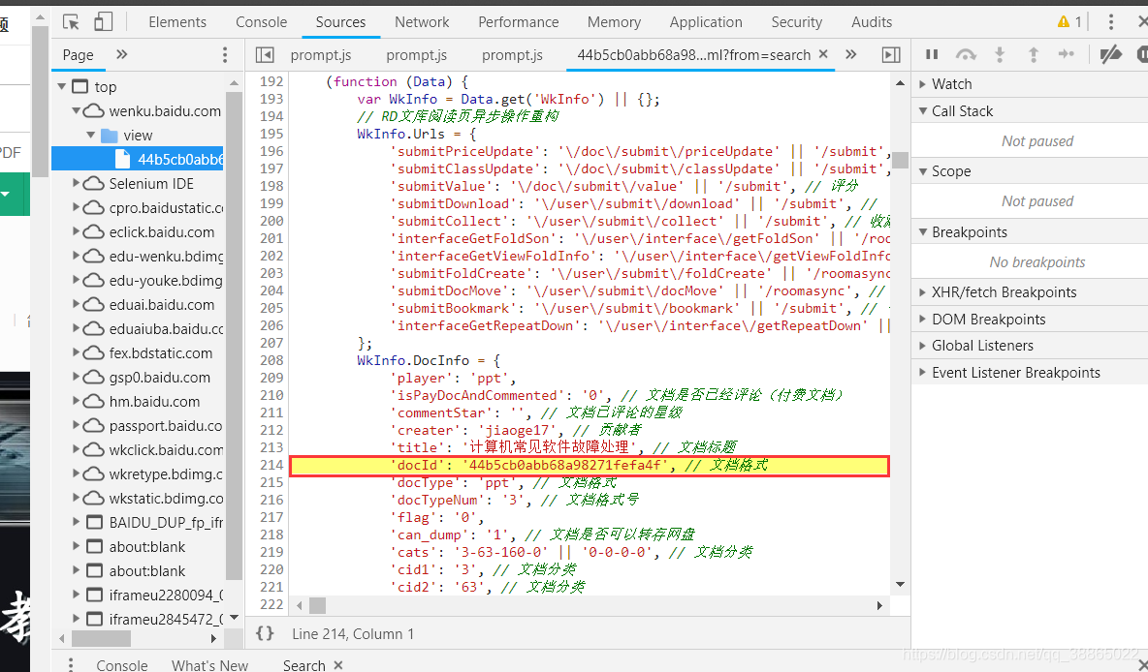Screen dimensions: 1148x672
Task: Click the code editor scroll down arrow
Action: (x=901, y=584)
